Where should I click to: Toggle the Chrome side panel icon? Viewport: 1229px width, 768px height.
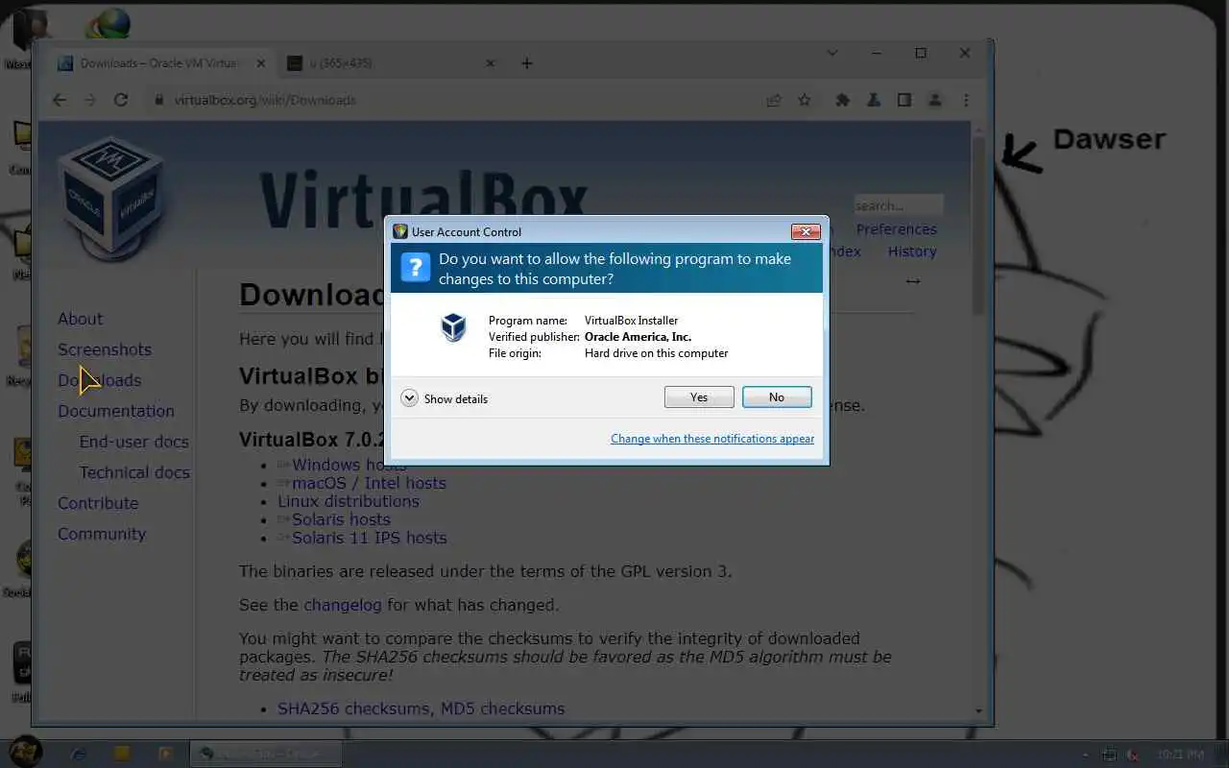[904, 100]
